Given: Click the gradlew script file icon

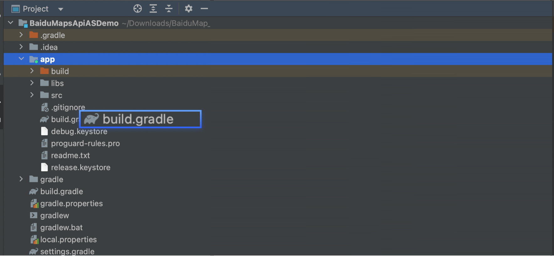Looking at the screenshot, I should tap(34, 216).
